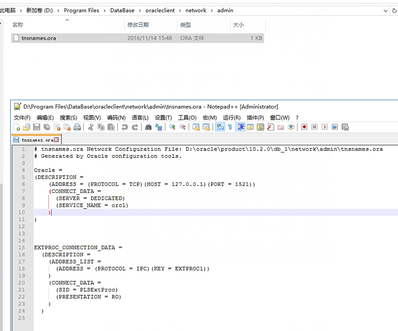This screenshot has height=331, width=398.
Task: Open the address bar history dropdown
Action: pos(385,10)
